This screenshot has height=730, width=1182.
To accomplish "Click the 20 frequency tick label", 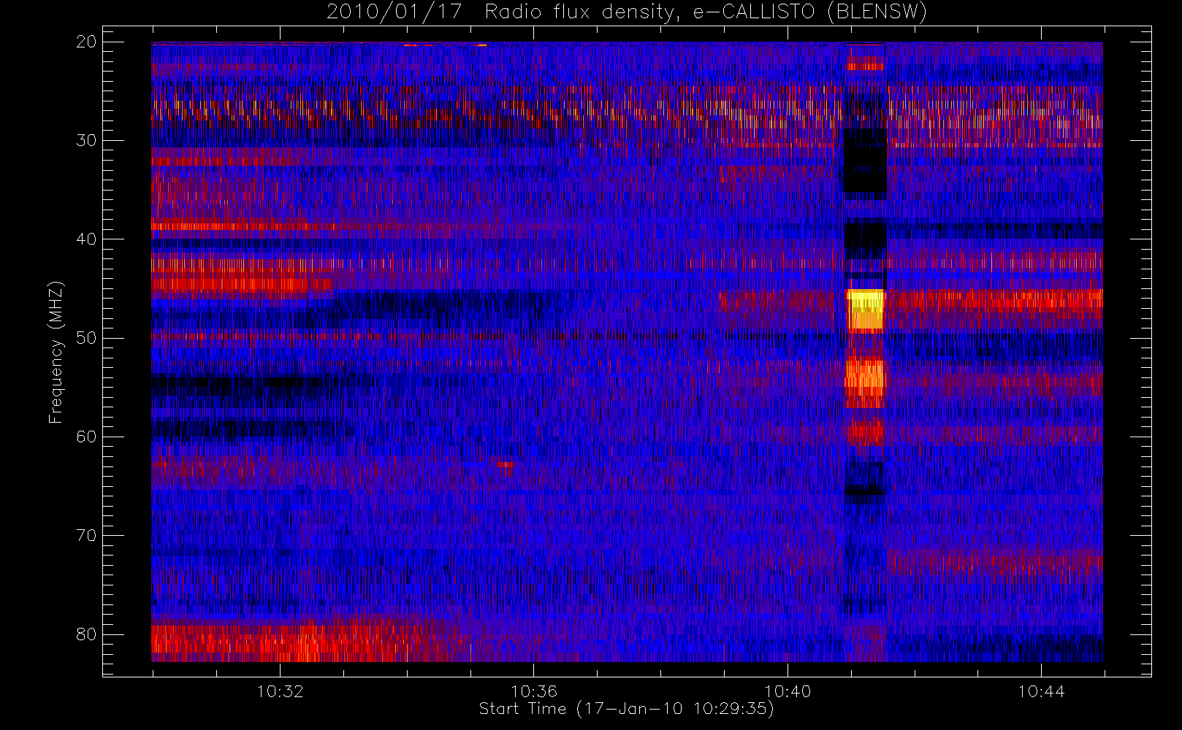I will click(x=86, y=42).
